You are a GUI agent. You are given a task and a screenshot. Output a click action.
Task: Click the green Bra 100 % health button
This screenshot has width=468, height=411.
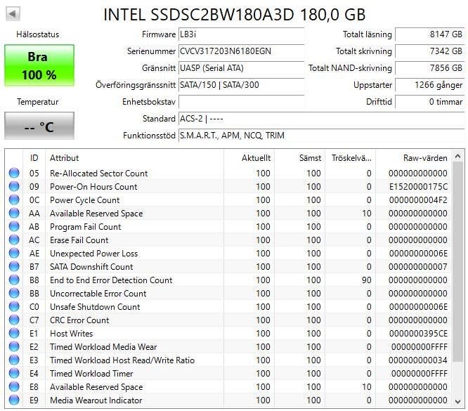[x=39, y=66]
